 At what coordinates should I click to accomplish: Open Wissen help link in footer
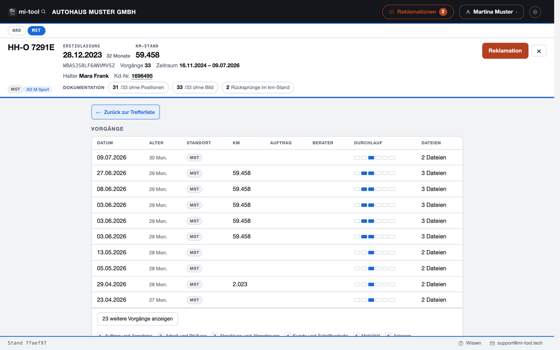tap(470, 343)
